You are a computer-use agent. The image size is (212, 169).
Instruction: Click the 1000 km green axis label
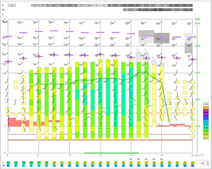pyautogui.click(x=198, y=19)
